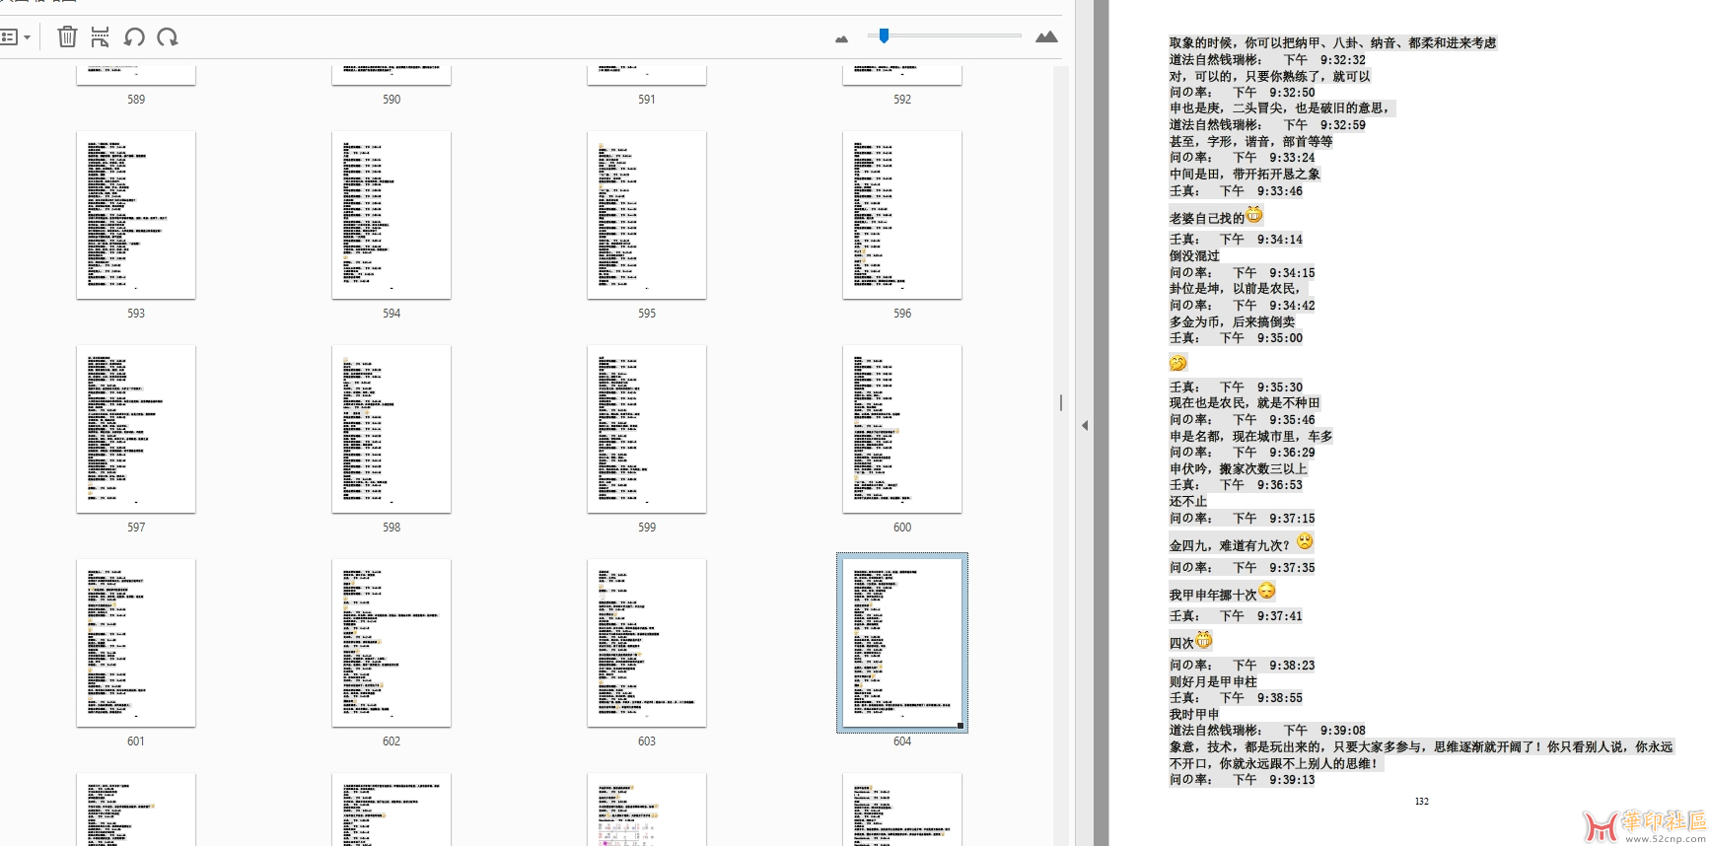Select page 593 thumbnail

[136, 215]
